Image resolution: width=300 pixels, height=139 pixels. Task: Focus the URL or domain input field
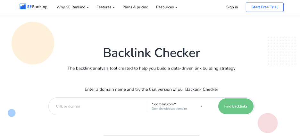97,106
